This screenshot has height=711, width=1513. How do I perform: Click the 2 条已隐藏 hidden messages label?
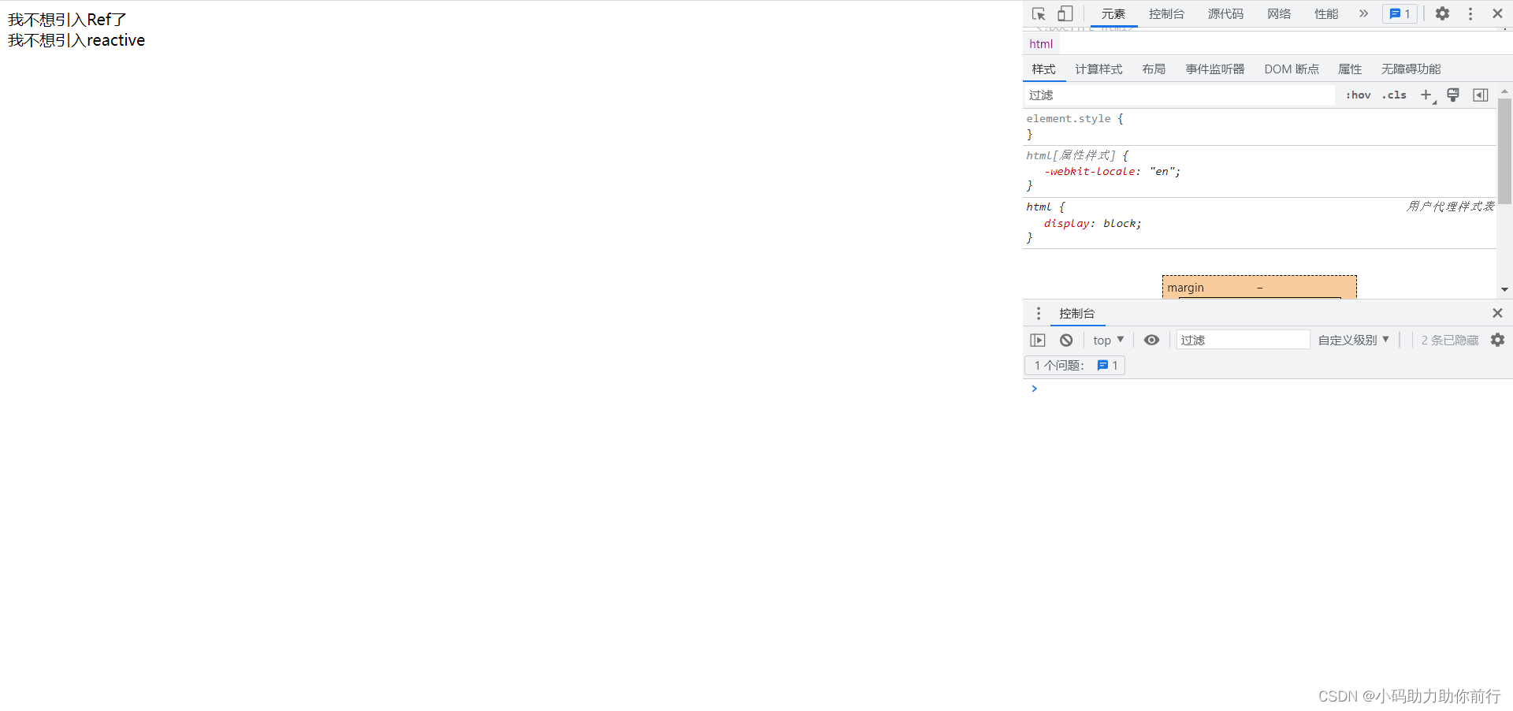(1450, 341)
